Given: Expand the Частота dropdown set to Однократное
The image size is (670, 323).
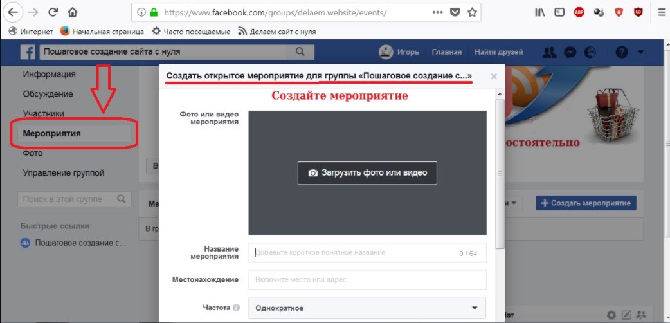Looking at the screenshot, I should point(367,308).
